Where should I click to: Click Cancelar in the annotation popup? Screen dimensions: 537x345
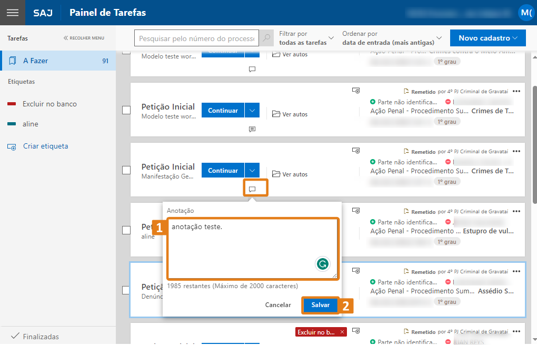(x=278, y=305)
